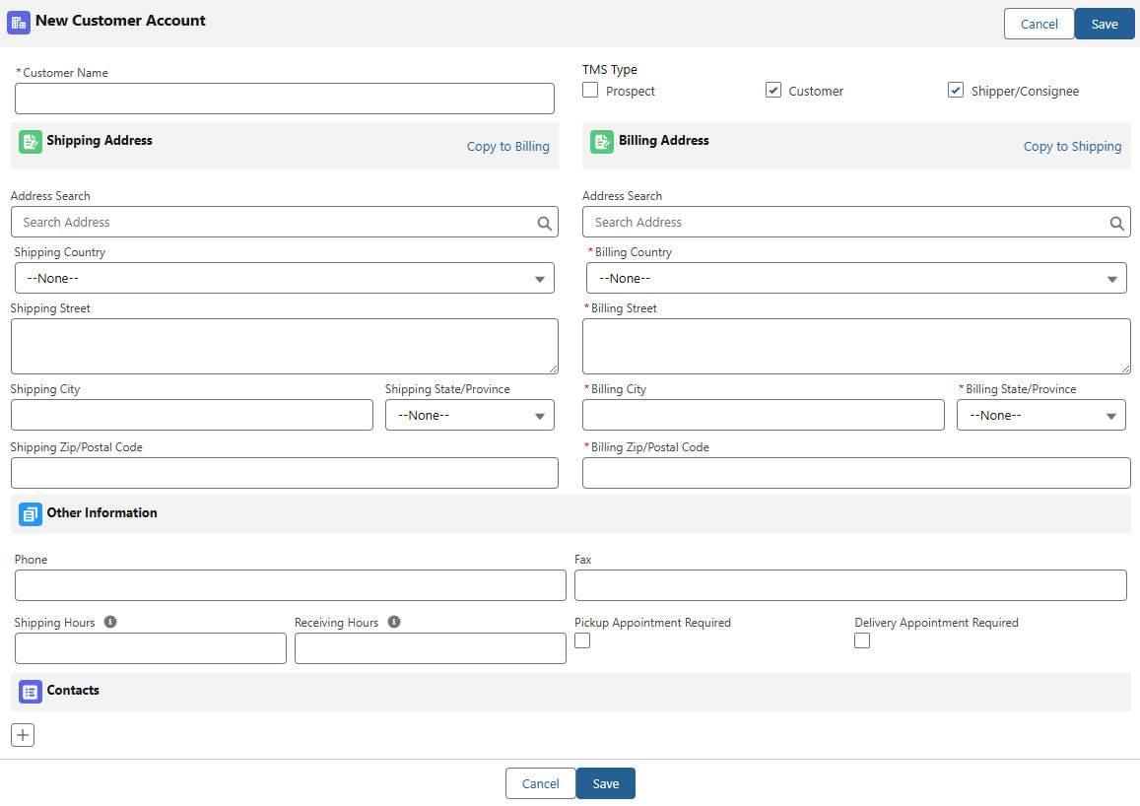This screenshot has height=806, width=1140.
Task: Open the Billing Country dropdown
Action: pos(856,279)
